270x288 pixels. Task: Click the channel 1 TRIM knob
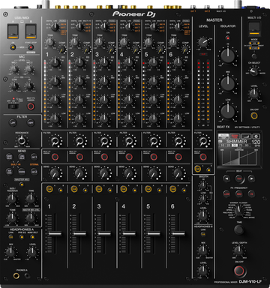click(50, 43)
